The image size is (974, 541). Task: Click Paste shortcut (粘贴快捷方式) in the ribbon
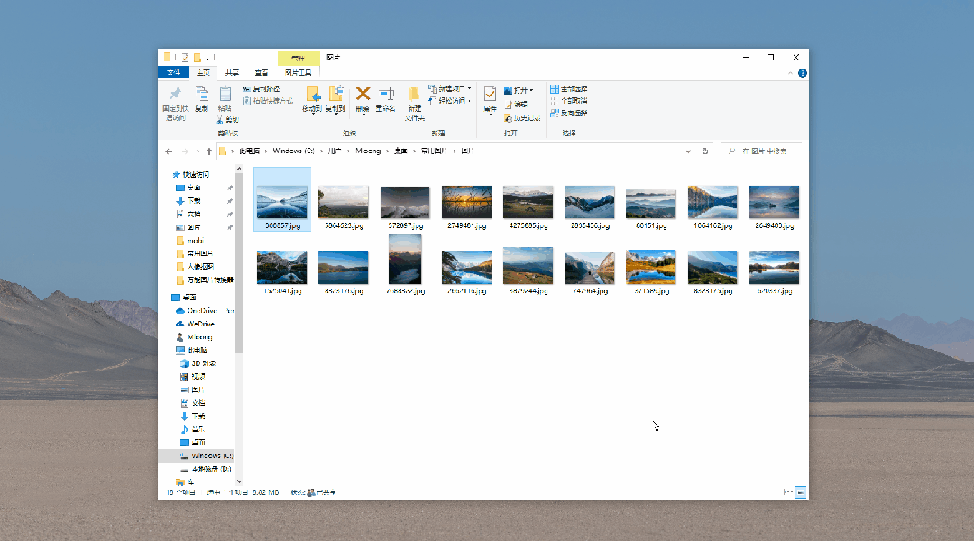tap(268, 101)
